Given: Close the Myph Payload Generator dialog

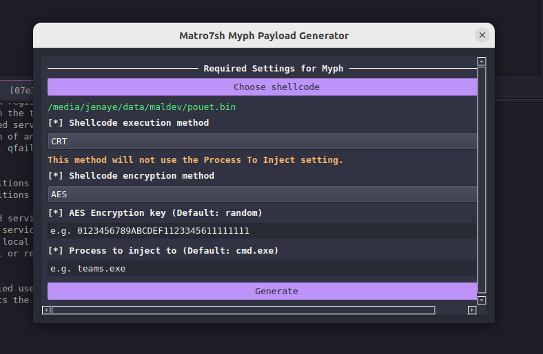Looking at the screenshot, I should tap(482, 35).
